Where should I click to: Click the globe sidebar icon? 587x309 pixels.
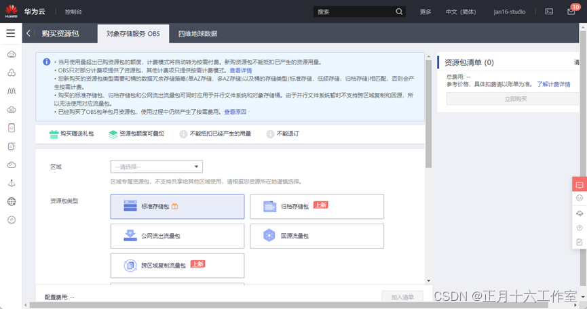pos(12,202)
